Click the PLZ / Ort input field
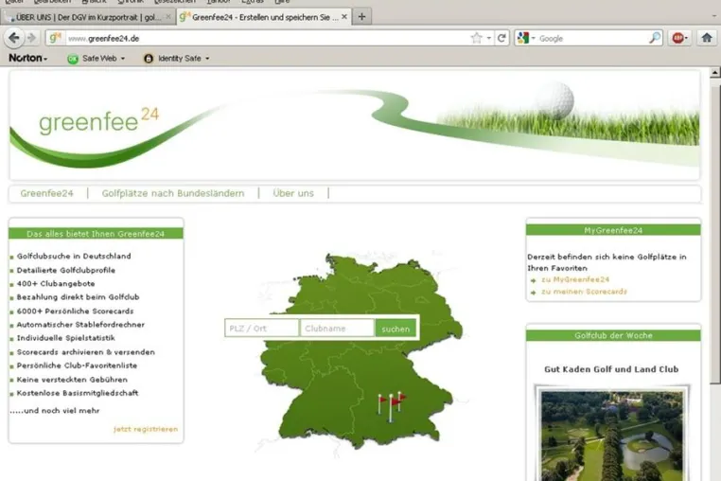 point(262,329)
